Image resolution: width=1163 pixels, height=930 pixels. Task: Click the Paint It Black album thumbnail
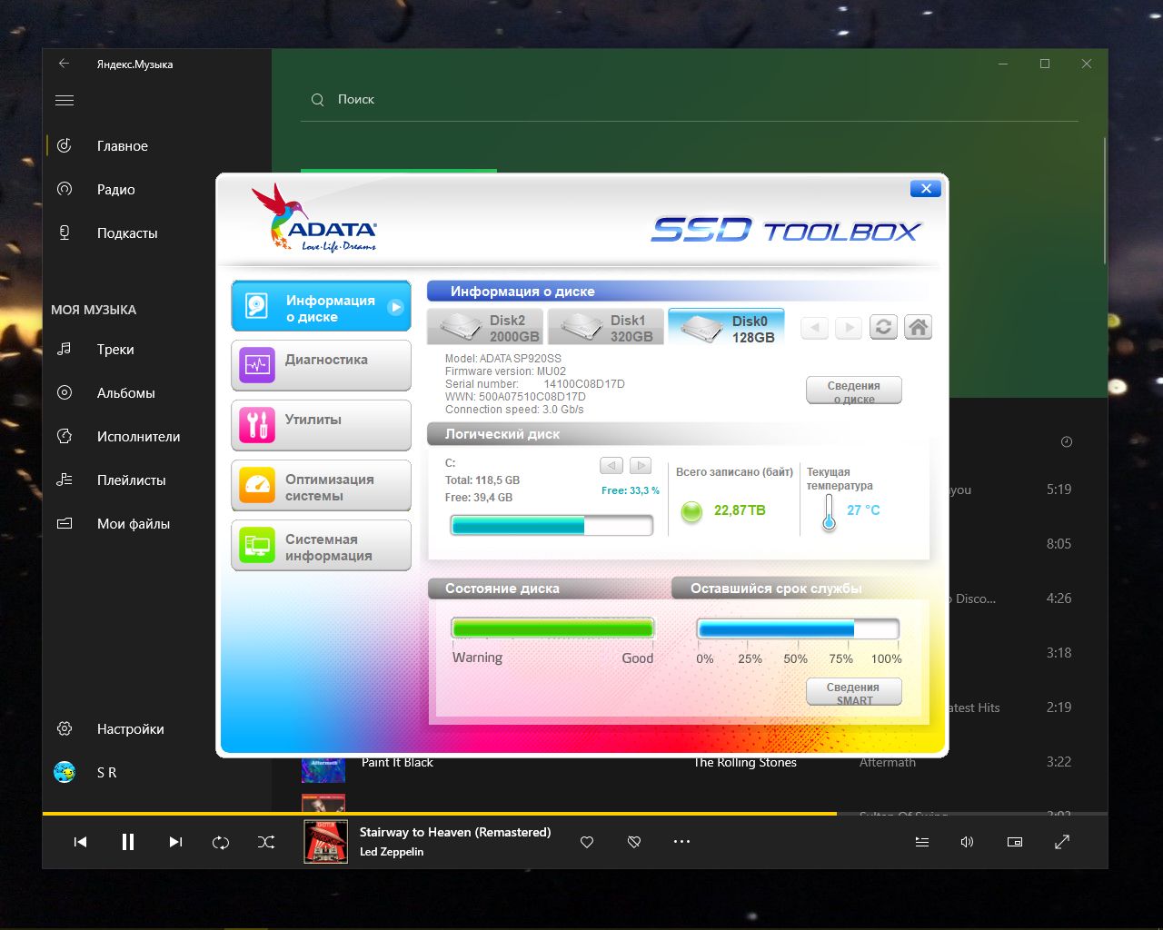point(323,769)
